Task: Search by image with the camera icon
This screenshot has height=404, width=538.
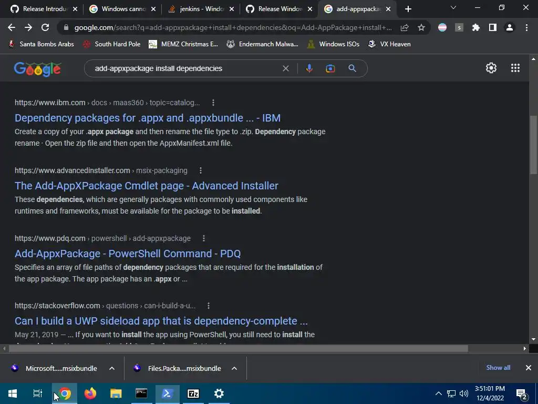Action: coord(330,68)
